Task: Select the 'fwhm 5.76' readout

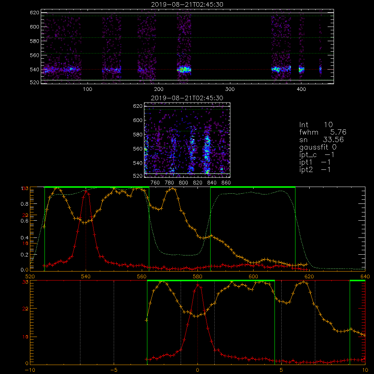Action: [x=322, y=132]
